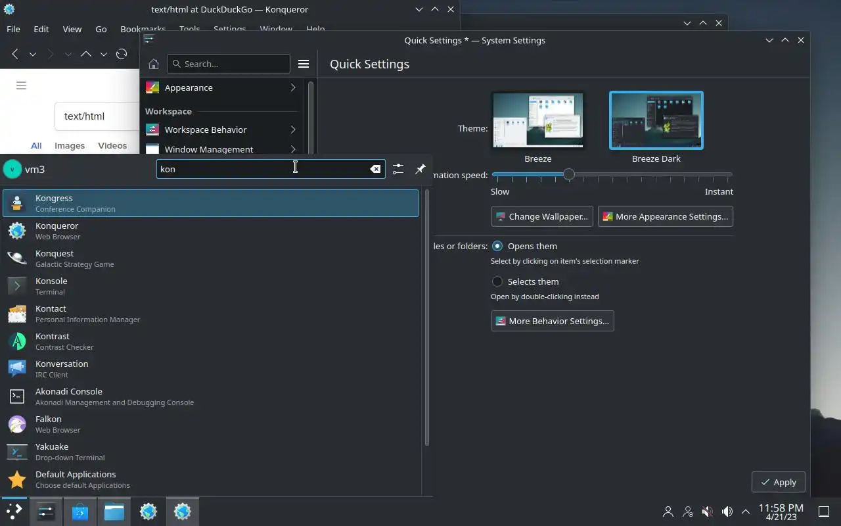
Task: Open the Application Launcher in the taskbar
Action: [14, 512]
